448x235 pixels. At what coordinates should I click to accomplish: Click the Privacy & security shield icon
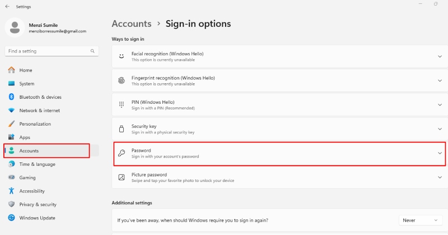pyautogui.click(x=11, y=204)
